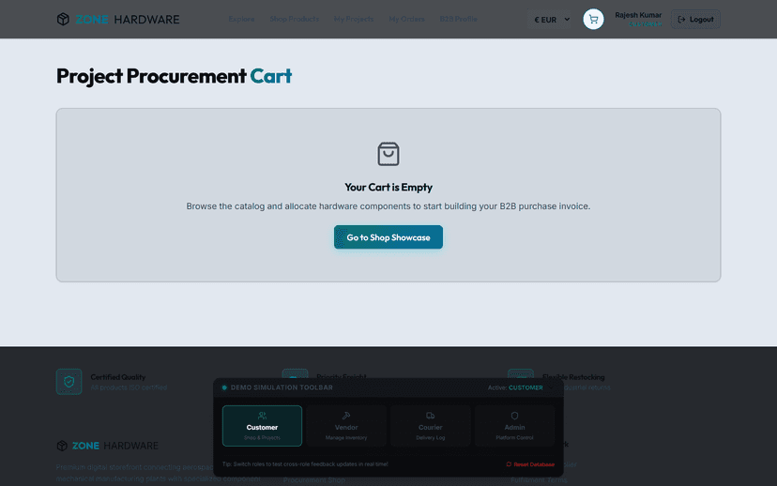Click the "Tip: Switch roles" hint text
Screen dimensions: 777x486
pos(305,464)
